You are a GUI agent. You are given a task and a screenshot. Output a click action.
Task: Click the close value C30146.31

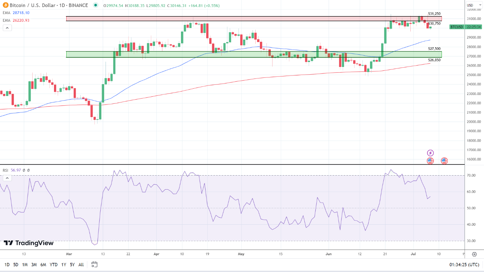[177, 5]
